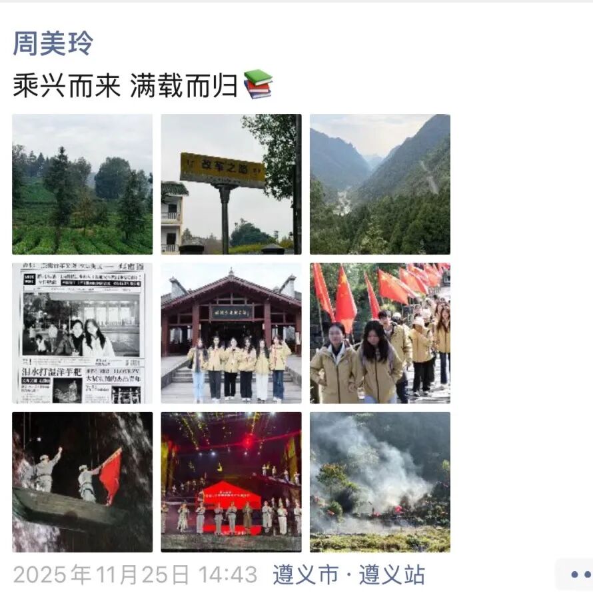Tap the red flag in dark stage photo

click(x=111, y=476)
